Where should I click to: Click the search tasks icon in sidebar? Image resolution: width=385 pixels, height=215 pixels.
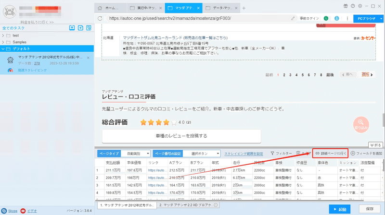(89, 28)
